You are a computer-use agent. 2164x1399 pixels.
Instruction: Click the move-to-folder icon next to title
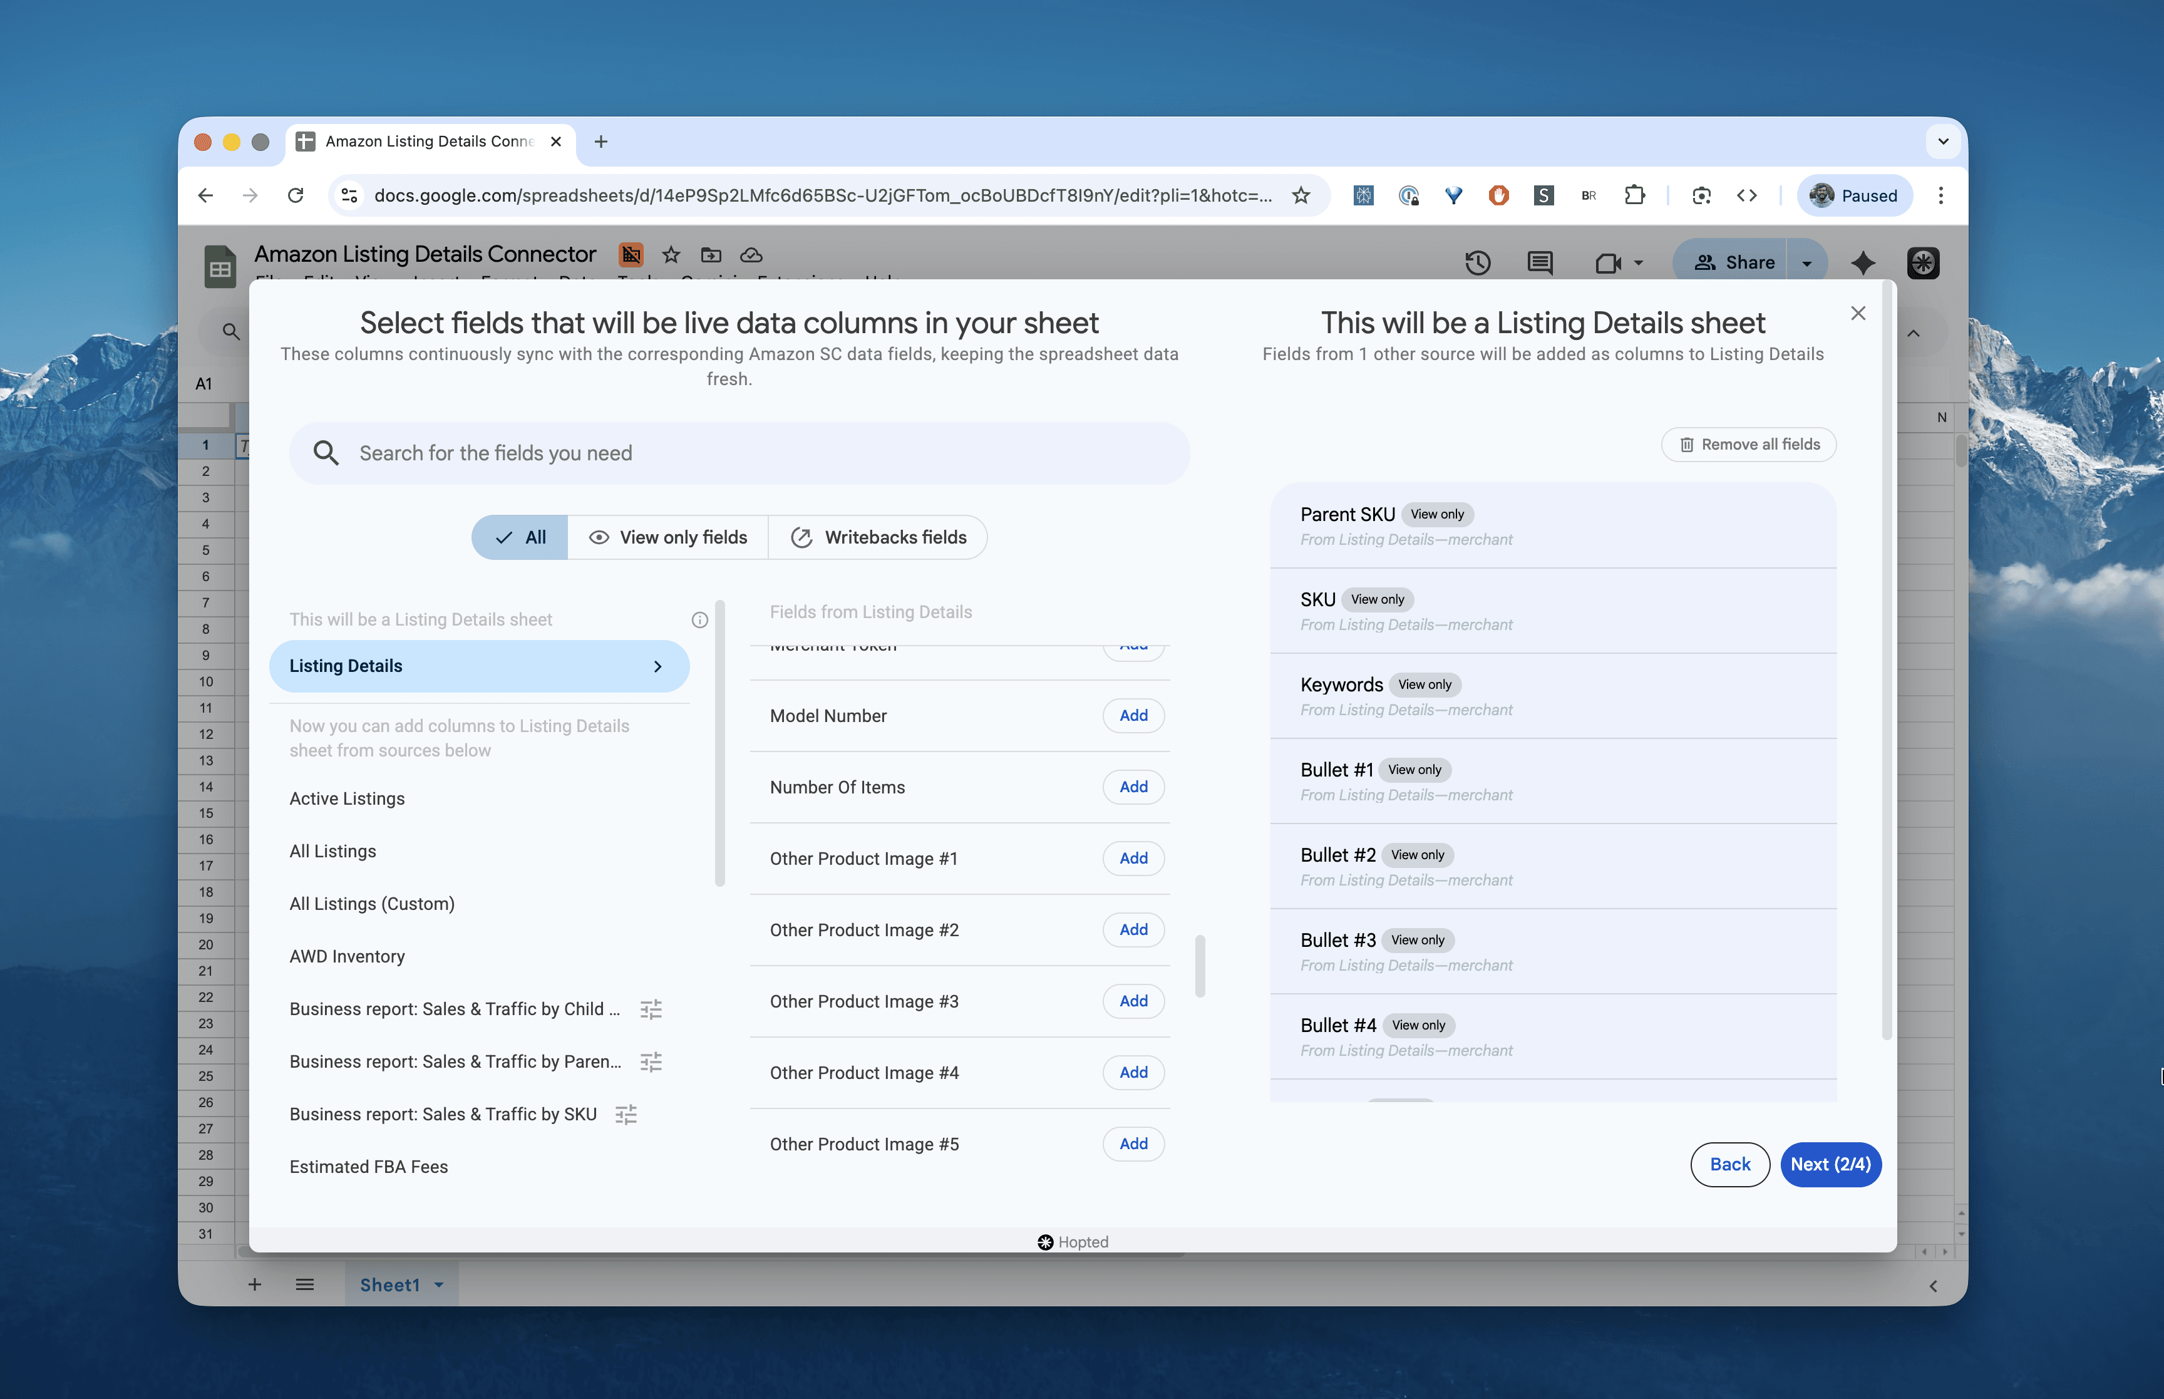point(711,256)
